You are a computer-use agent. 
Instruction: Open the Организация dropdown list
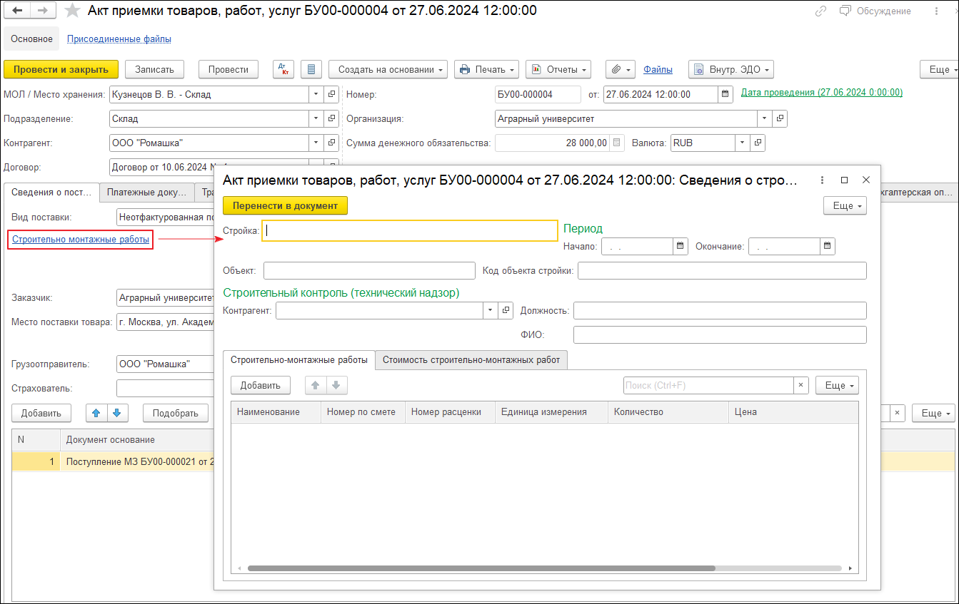tap(765, 118)
